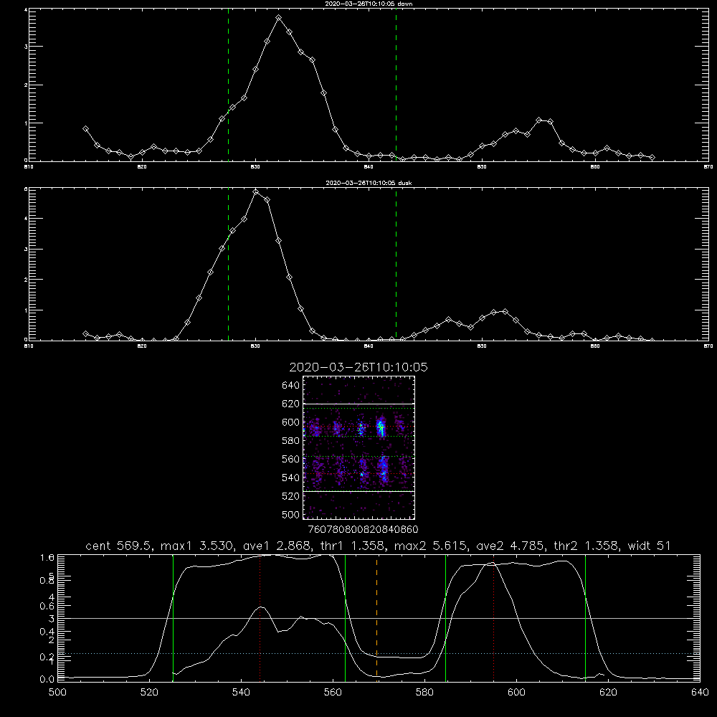Click the dusk curve's secondary peak near 852

click(505, 311)
